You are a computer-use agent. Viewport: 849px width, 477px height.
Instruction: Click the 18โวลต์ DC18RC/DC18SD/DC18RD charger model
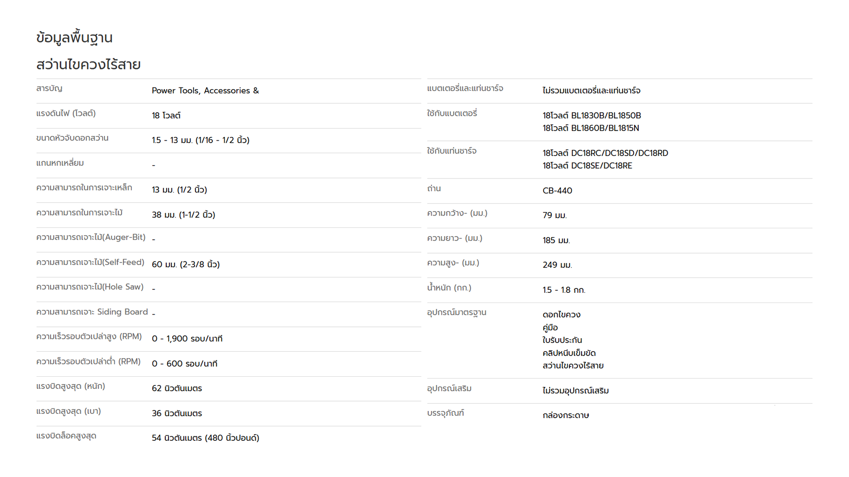605,153
